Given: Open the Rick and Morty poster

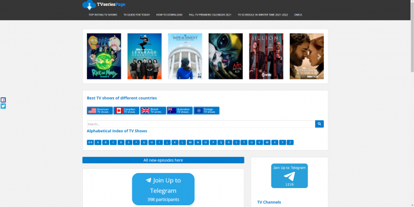Looking at the screenshot, I should [104, 56].
